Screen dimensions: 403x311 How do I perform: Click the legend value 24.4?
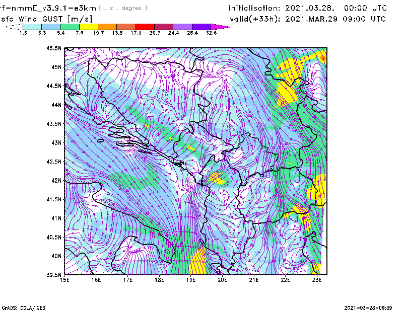pyautogui.click(x=173, y=33)
